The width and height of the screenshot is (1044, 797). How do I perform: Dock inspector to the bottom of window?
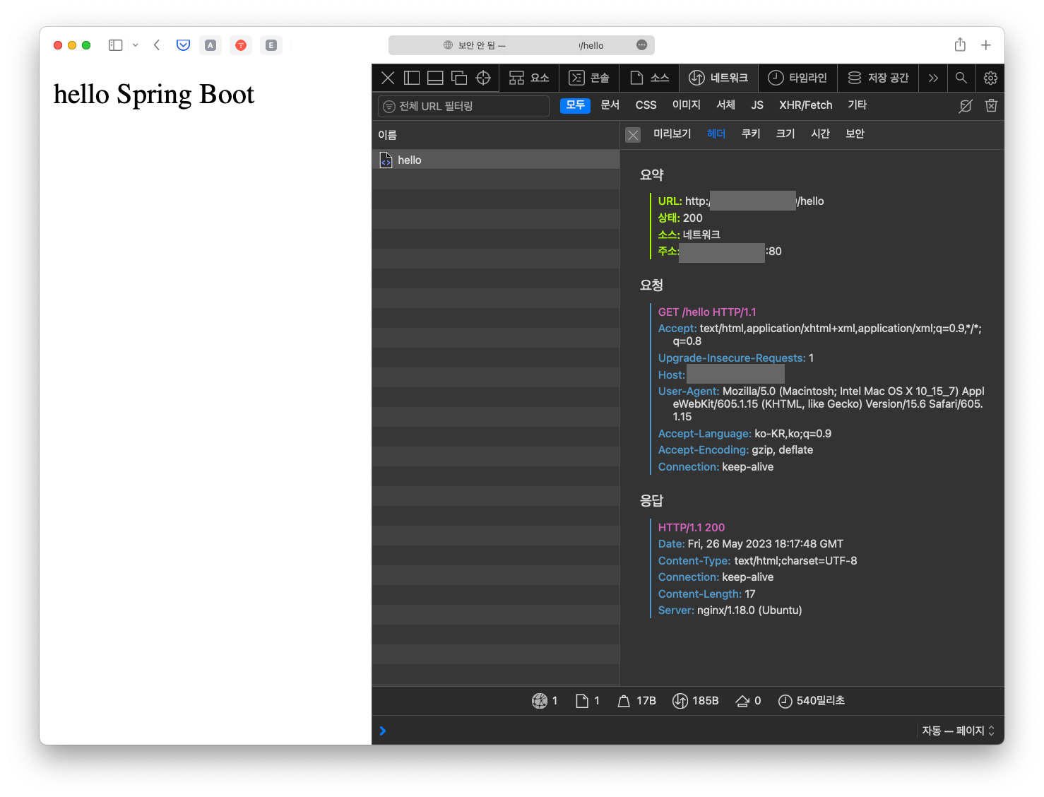(435, 78)
